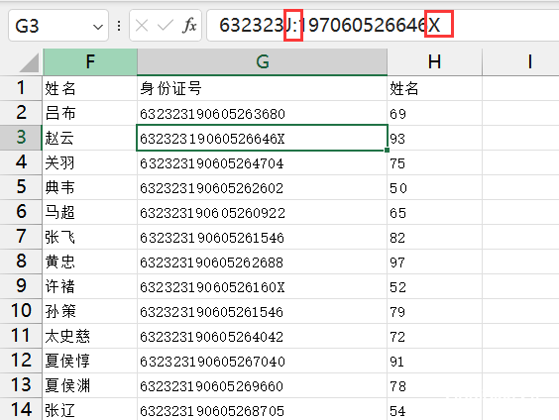Select the name cell 赵云

pyautogui.click(x=90, y=138)
